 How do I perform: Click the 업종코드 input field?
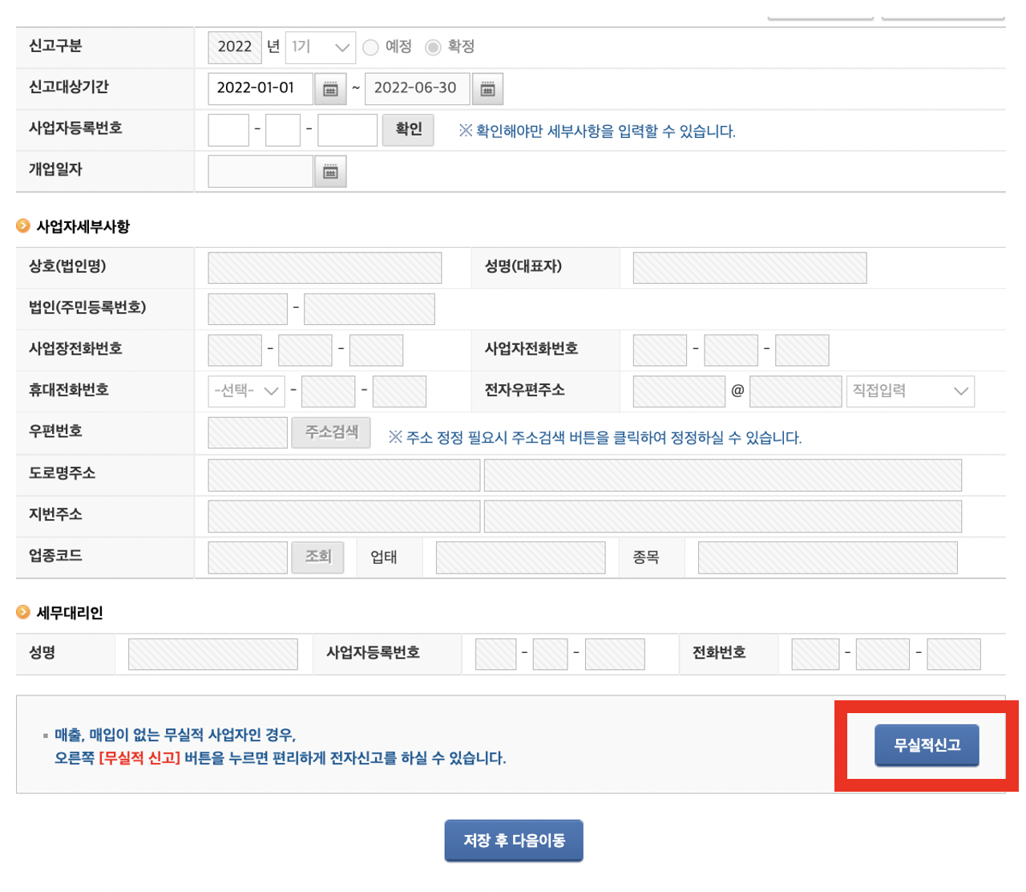247,557
